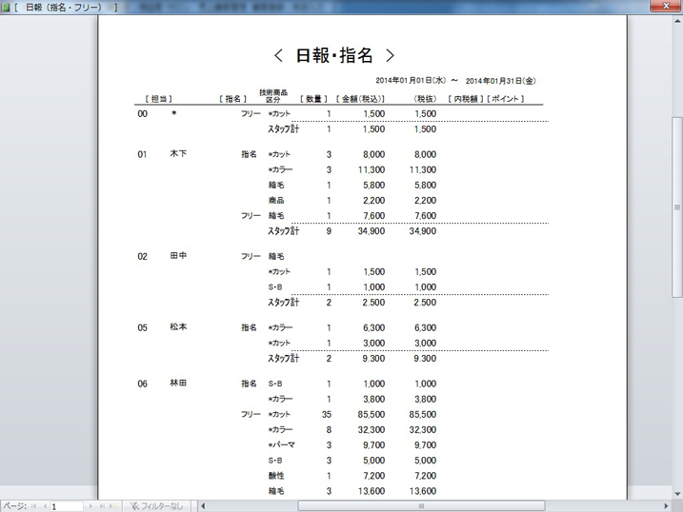Image resolution: width=683 pixels, height=512 pixels.
Task: Click tax-excluded 32,300 in 林田's カラー row
Action: (x=423, y=430)
